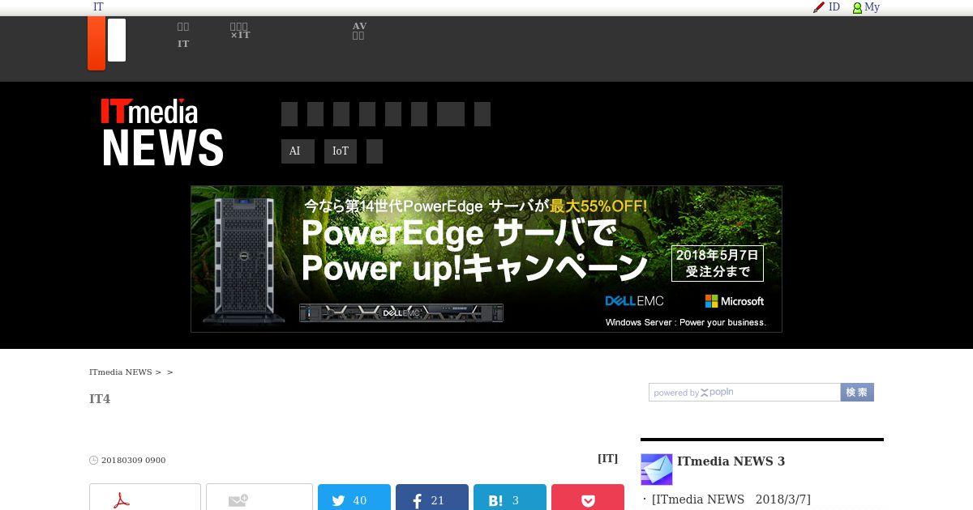Click the pencil ID registration icon
This screenshot has width=973, height=510.
click(x=819, y=7)
